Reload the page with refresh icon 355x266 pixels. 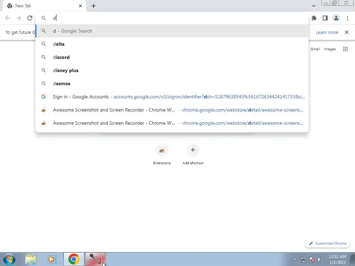[30, 18]
